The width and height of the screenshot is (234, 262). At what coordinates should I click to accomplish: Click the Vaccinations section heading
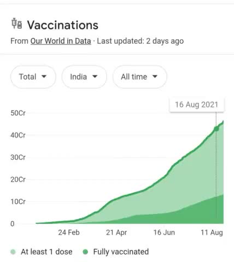tap(63, 25)
